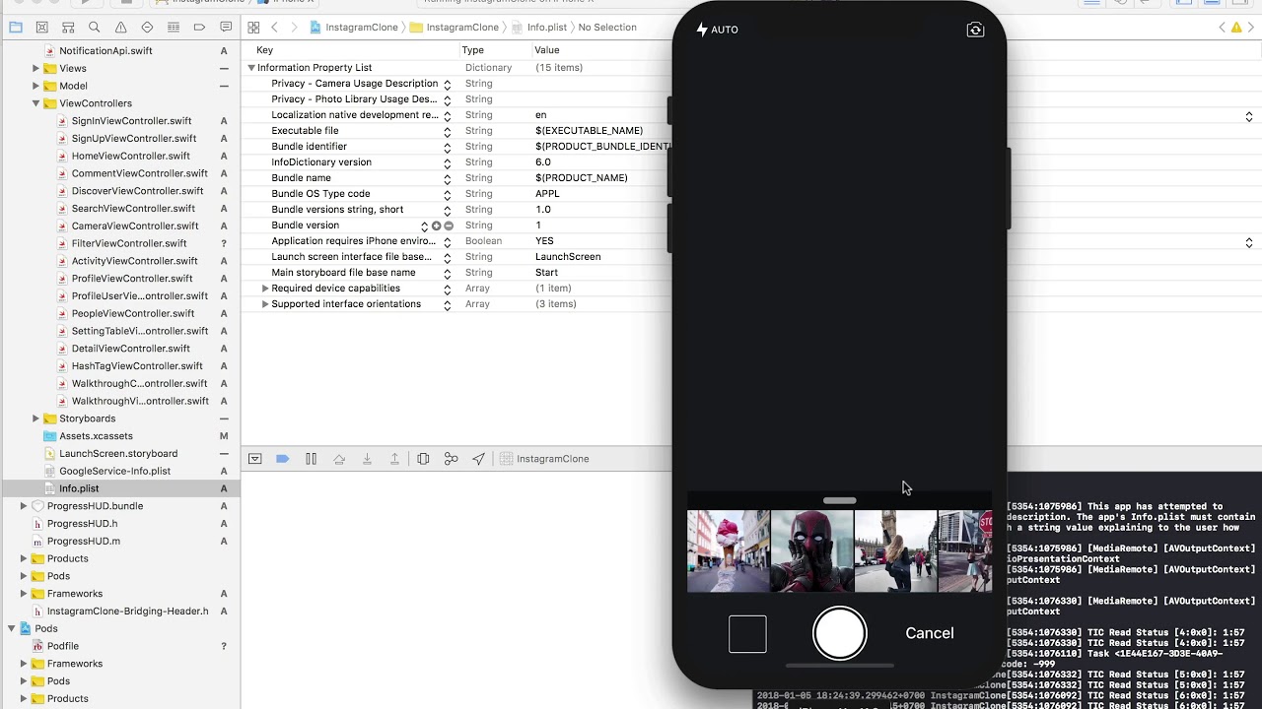Toggle flash AUTO mode in simulator
The width and height of the screenshot is (1262, 709).
(x=717, y=30)
